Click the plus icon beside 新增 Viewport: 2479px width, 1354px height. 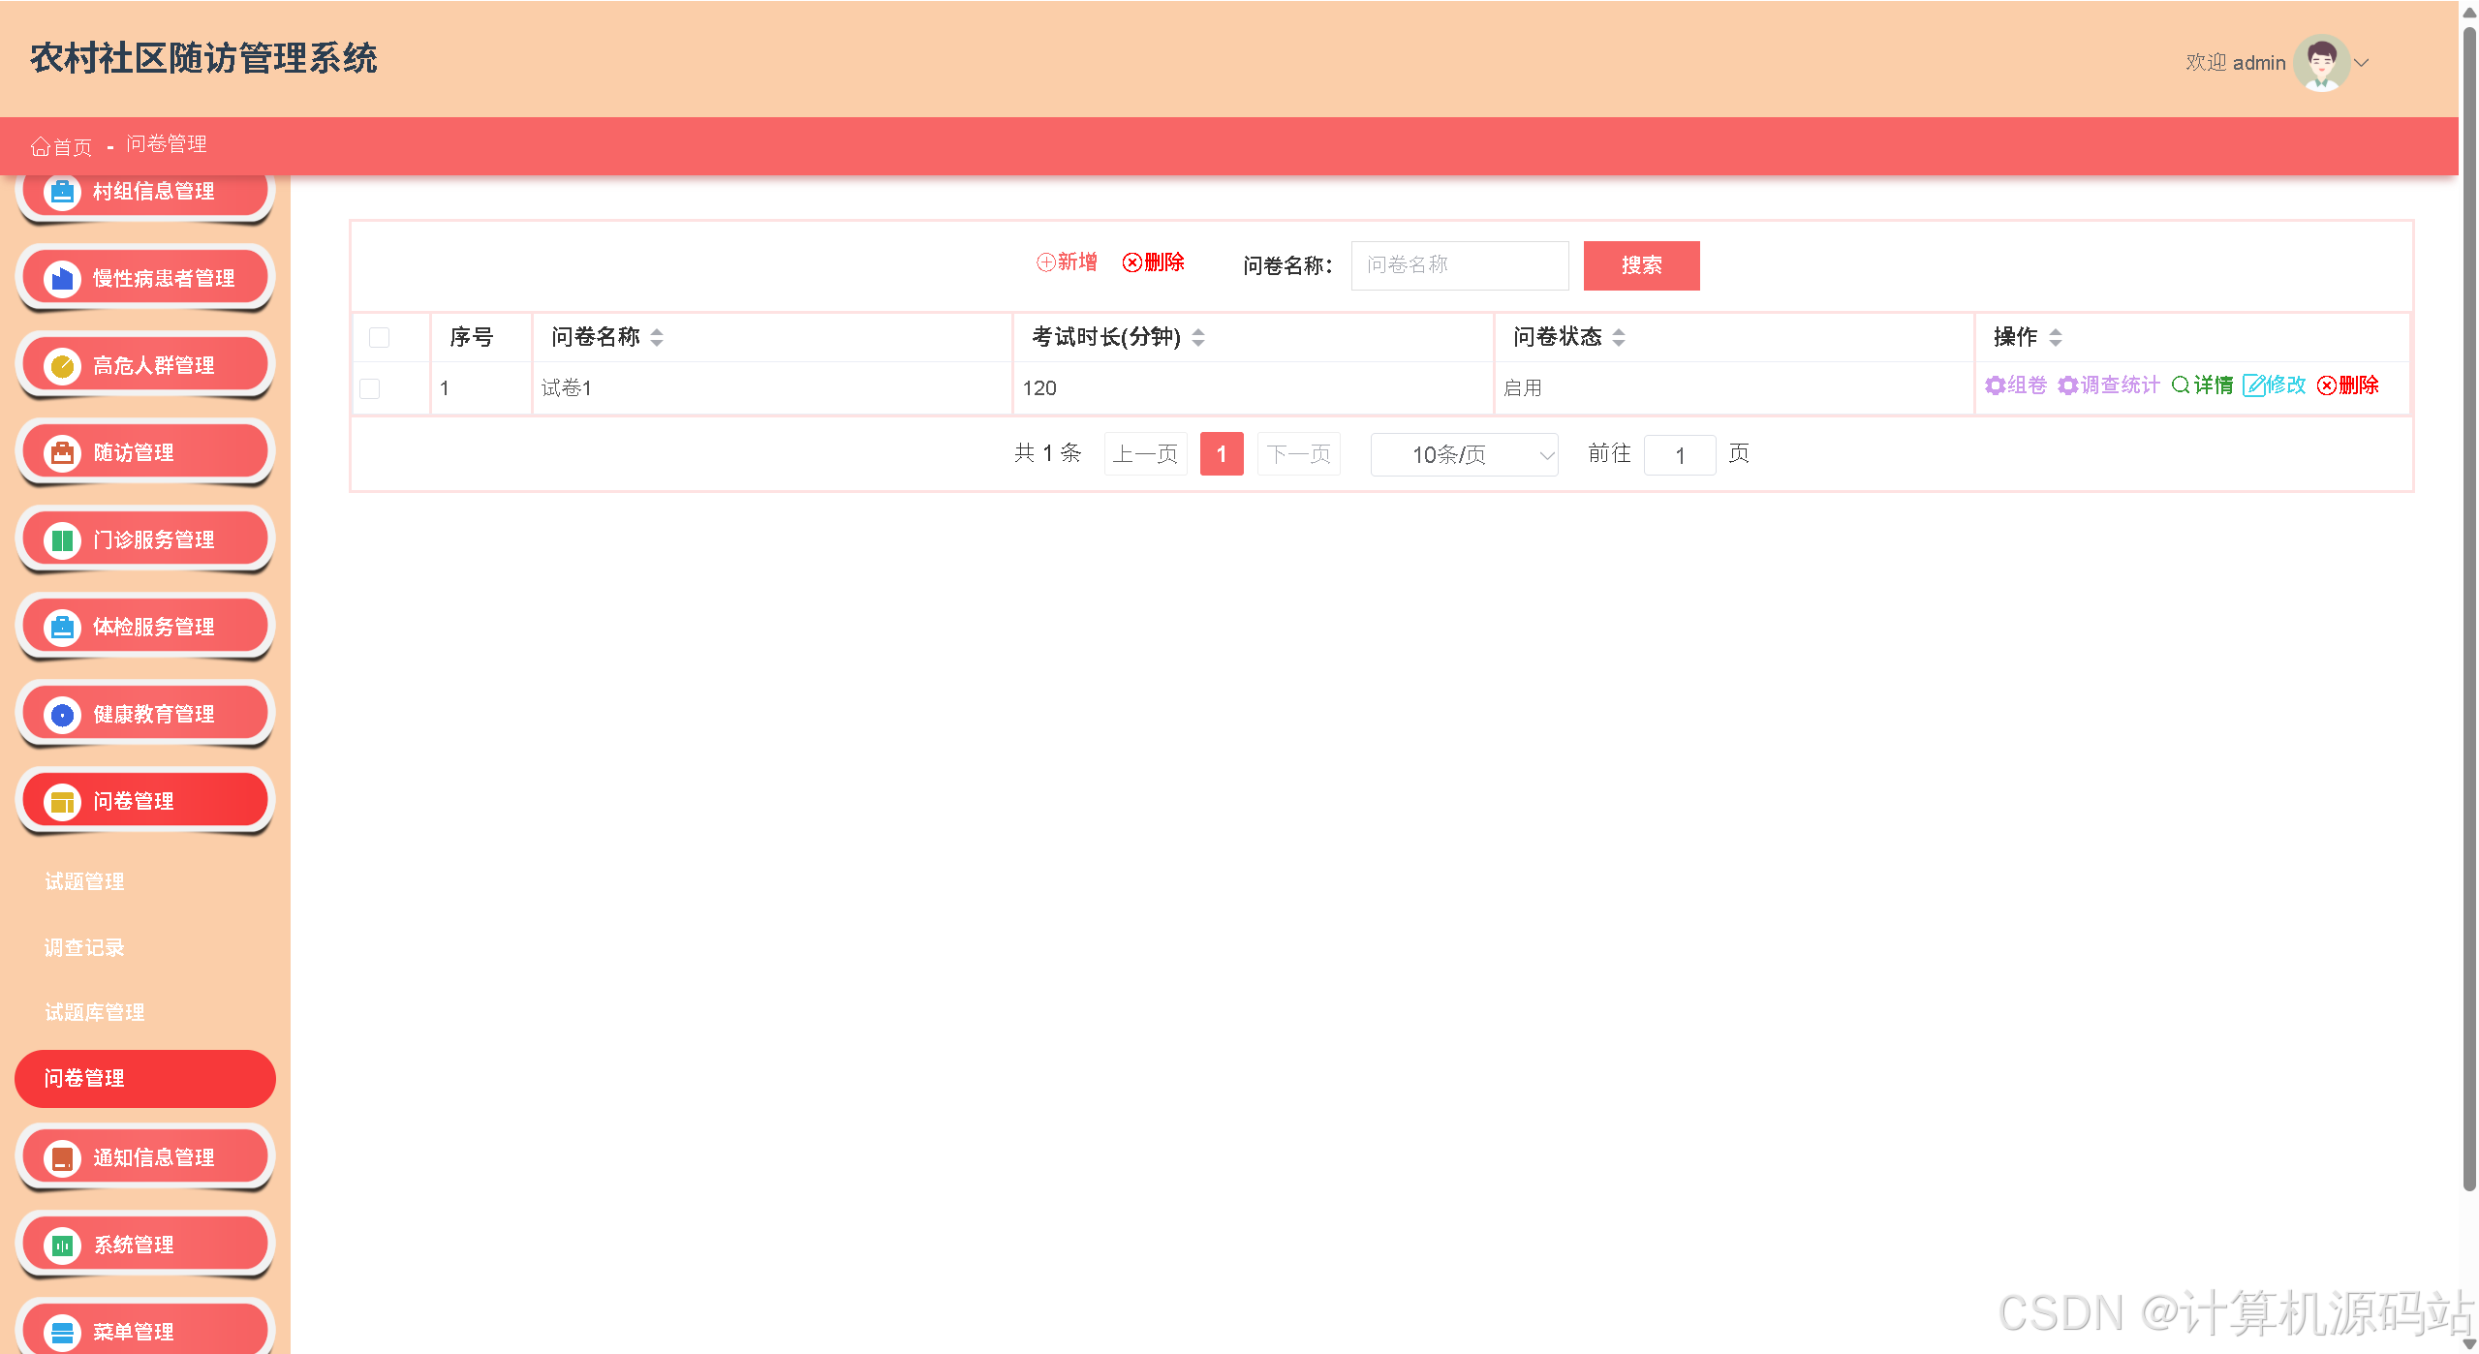pyautogui.click(x=1045, y=262)
